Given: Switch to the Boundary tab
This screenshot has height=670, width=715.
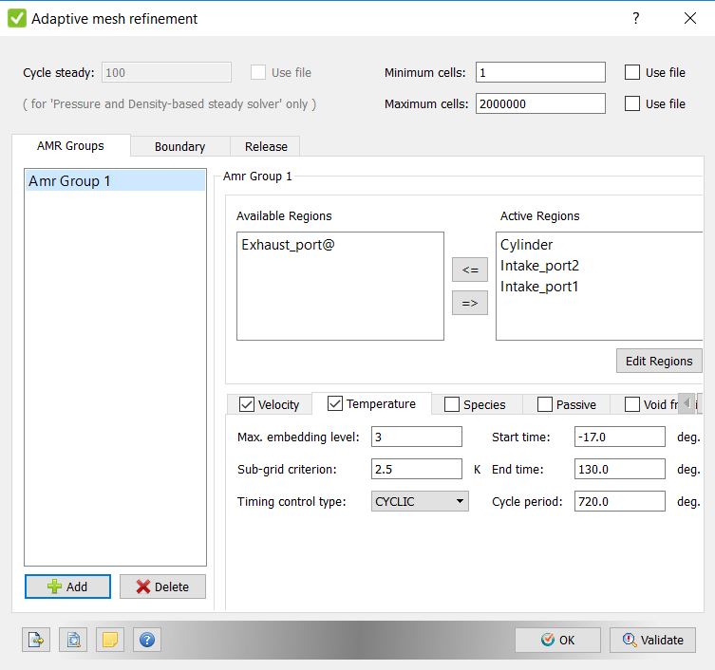Looking at the screenshot, I should 180,147.
